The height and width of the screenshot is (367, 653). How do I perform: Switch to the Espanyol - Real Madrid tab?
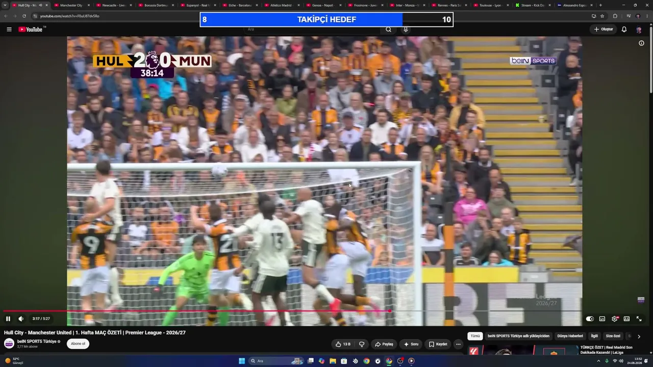198,5
